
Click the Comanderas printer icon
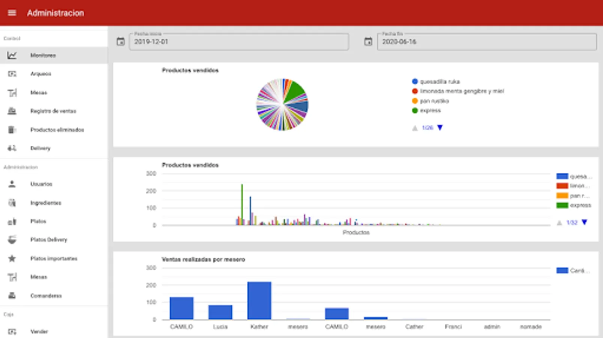pos(12,296)
